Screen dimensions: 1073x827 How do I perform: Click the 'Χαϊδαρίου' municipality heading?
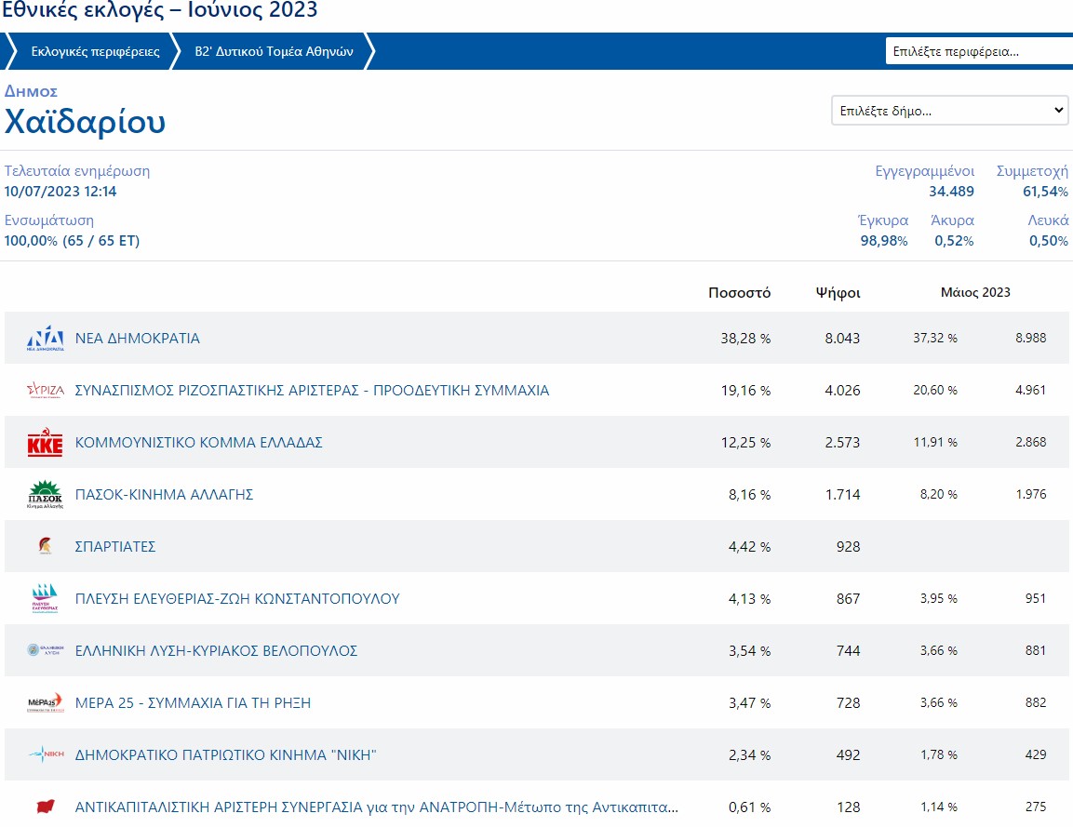[85, 122]
